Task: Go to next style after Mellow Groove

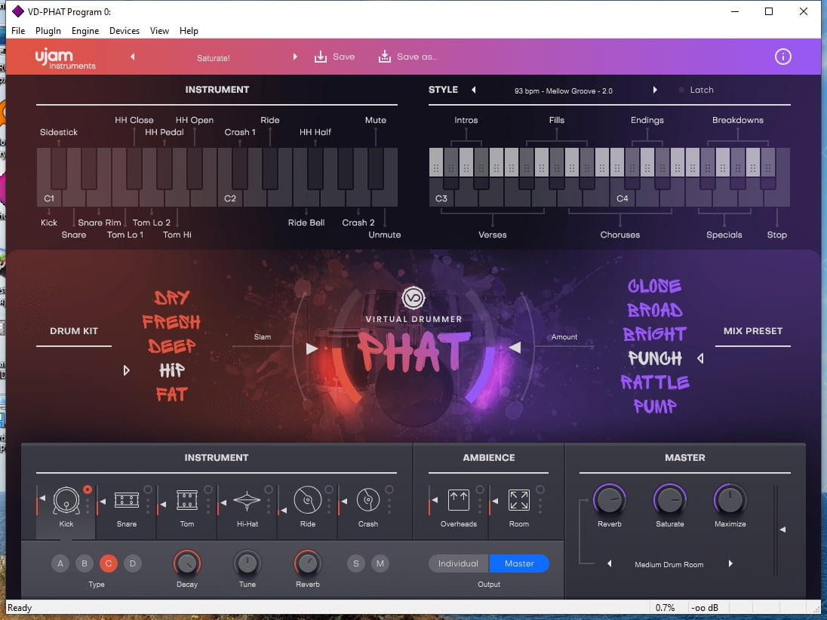Action: click(x=655, y=90)
